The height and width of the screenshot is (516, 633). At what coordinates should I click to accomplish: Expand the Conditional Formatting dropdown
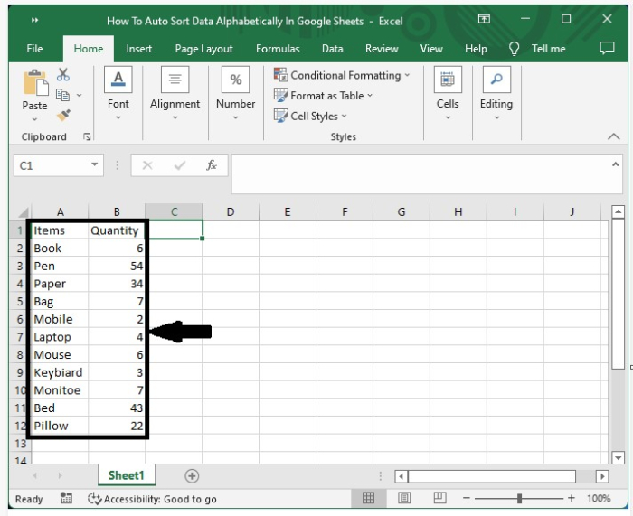342,75
